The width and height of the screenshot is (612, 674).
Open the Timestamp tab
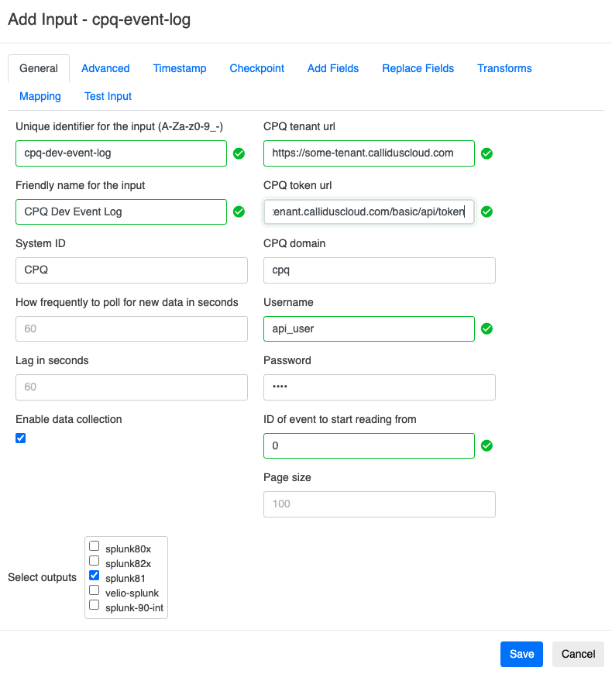(180, 68)
